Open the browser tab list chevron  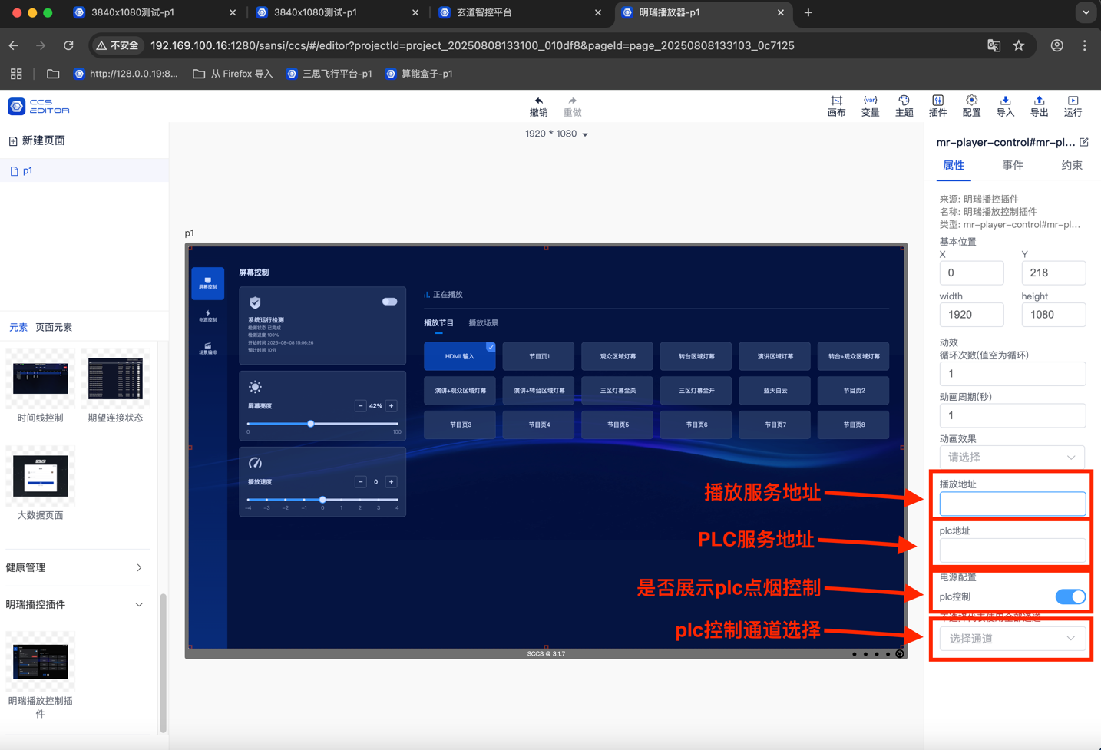(x=1085, y=12)
